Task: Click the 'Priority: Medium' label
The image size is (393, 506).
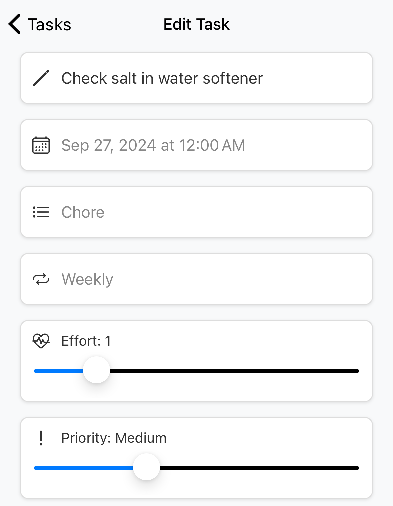Action: click(x=114, y=438)
